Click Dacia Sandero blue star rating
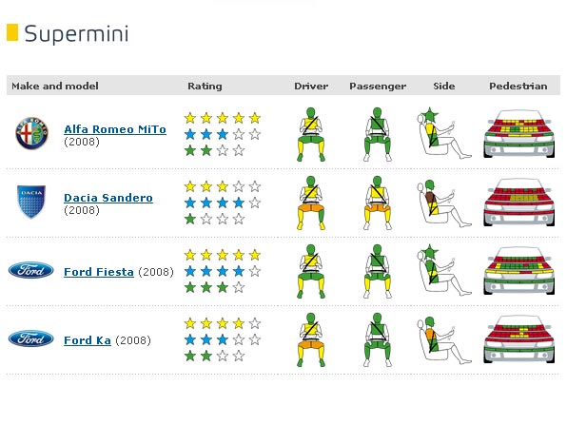The image size is (567, 425). pyautogui.click(x=223, y=203)
